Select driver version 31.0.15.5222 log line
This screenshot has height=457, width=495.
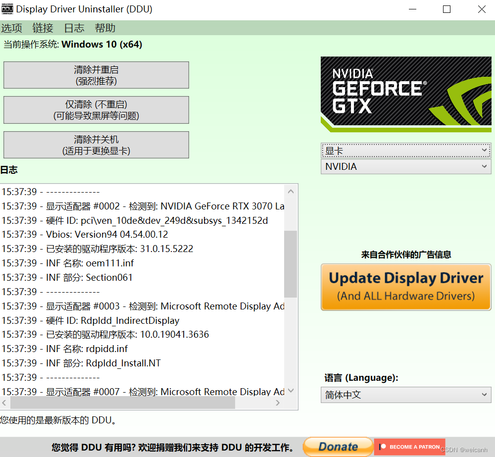click(x=97, y=249)
